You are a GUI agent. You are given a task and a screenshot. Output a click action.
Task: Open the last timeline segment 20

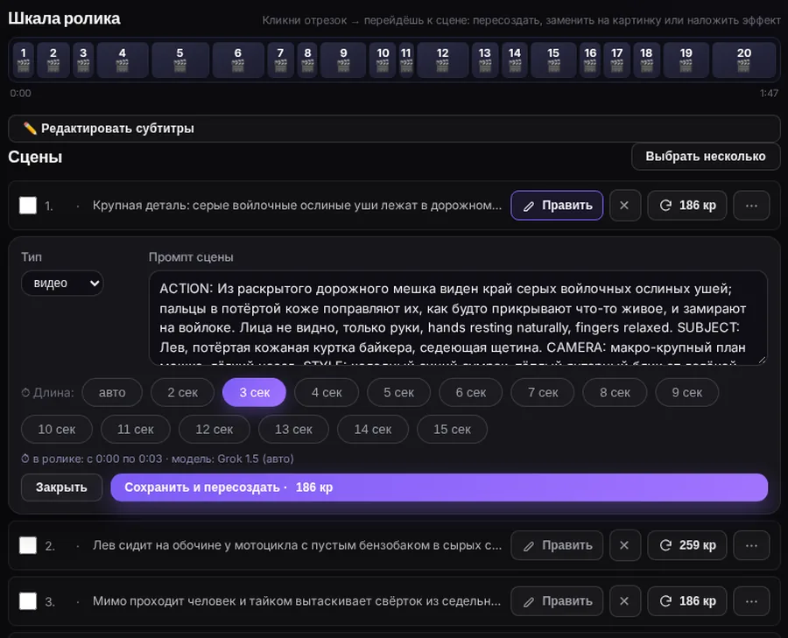(x=743, y=60)
